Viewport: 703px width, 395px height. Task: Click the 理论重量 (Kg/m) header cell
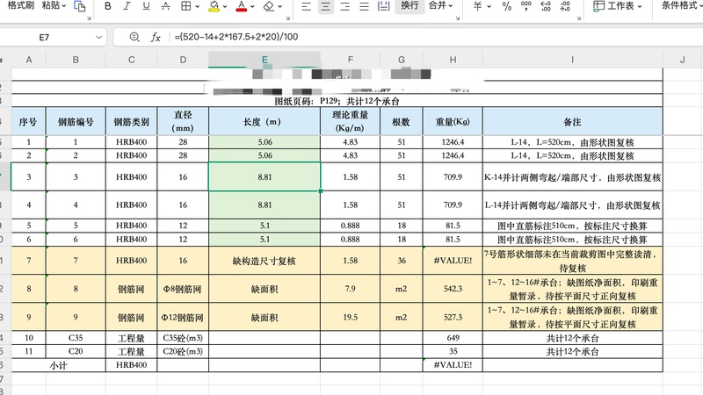click(350, 121)
